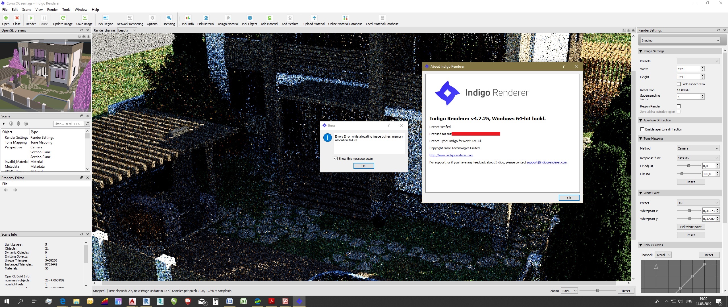Screen dimensions: 728x307
Task: Enable Lock aspect ratio checkbox
Action: click(x=679, y=84)
